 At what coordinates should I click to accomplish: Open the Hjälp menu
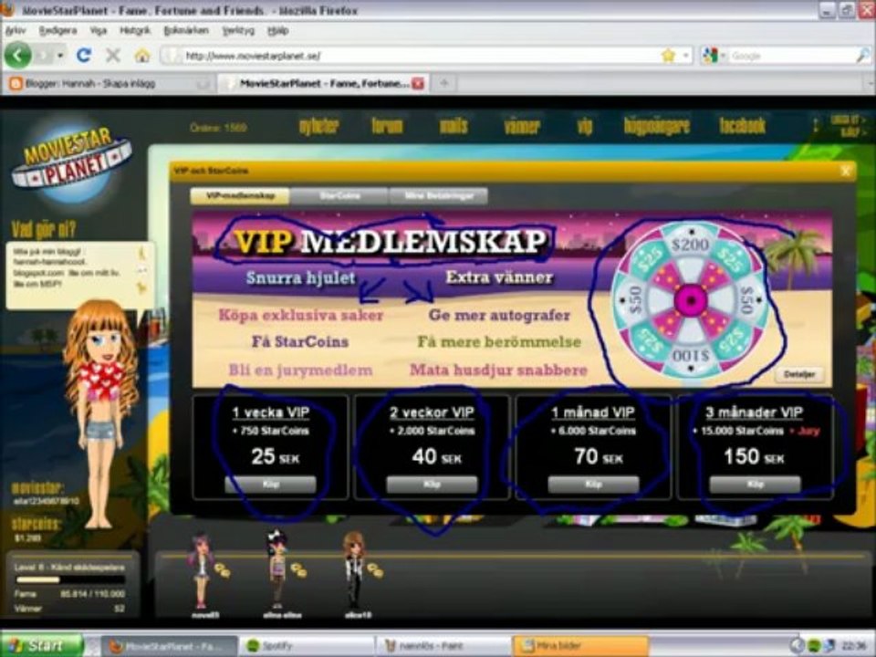277,30
